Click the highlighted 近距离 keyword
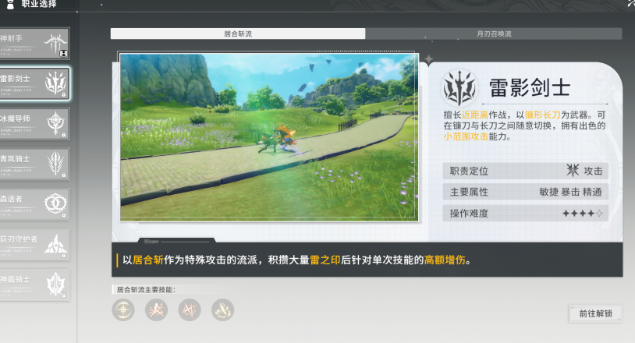 (x=475, y=115)
